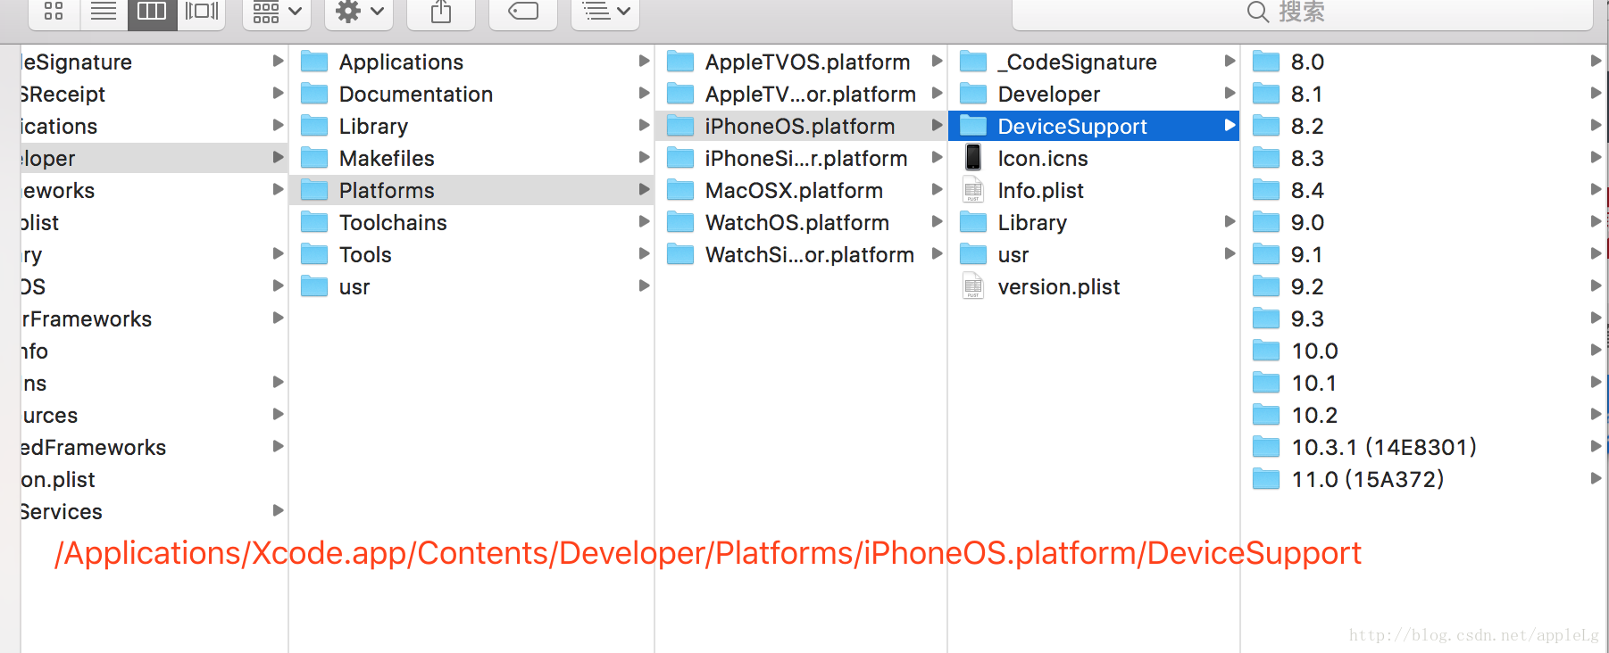This screenshot has height=653, width=1609.
Task: Select the 10.0 device support folder
Action: click(x=1424, y=351)
